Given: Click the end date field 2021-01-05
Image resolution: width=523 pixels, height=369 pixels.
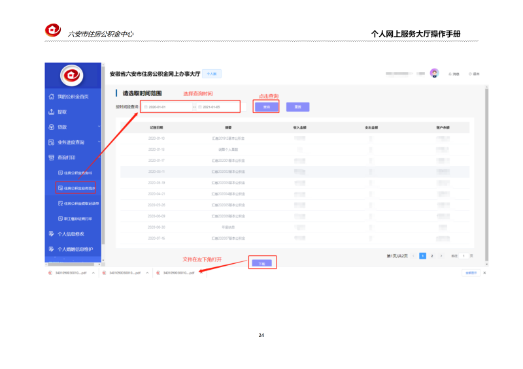Looking at the screenshot, I should pyautogui.click(x=218, y=107).
